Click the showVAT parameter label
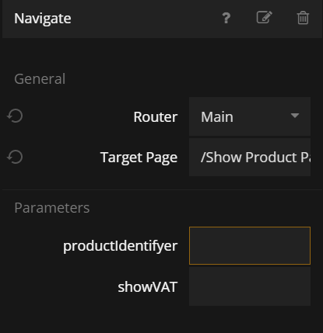This screenshot has width=323, height=333. [x=148, y=287]
